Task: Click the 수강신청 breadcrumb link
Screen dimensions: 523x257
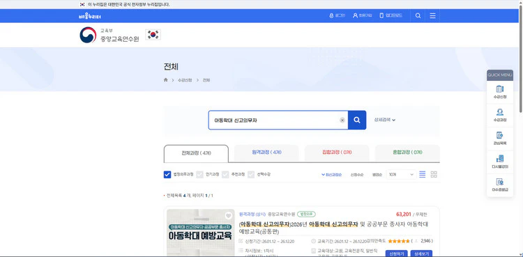Action: 185,80
